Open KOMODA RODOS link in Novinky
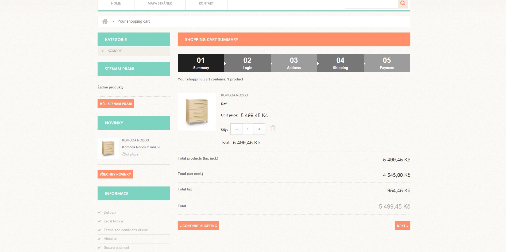506x252 pixels. pyautogui.click(x=136, y=140)
